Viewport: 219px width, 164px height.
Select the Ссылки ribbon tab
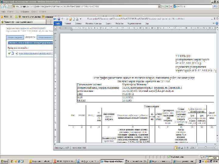(108, 24)
